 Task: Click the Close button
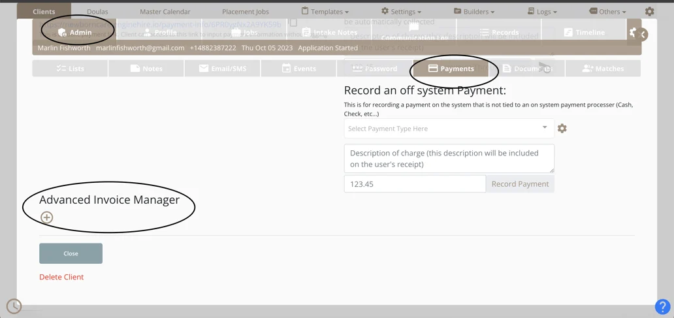coord(71,253)
